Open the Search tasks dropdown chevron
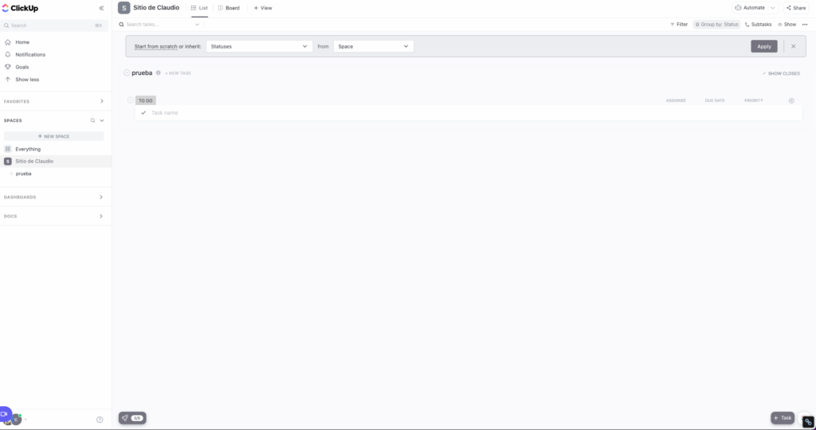The width and height of the screenshot is (816, 430). pos(198,25)
